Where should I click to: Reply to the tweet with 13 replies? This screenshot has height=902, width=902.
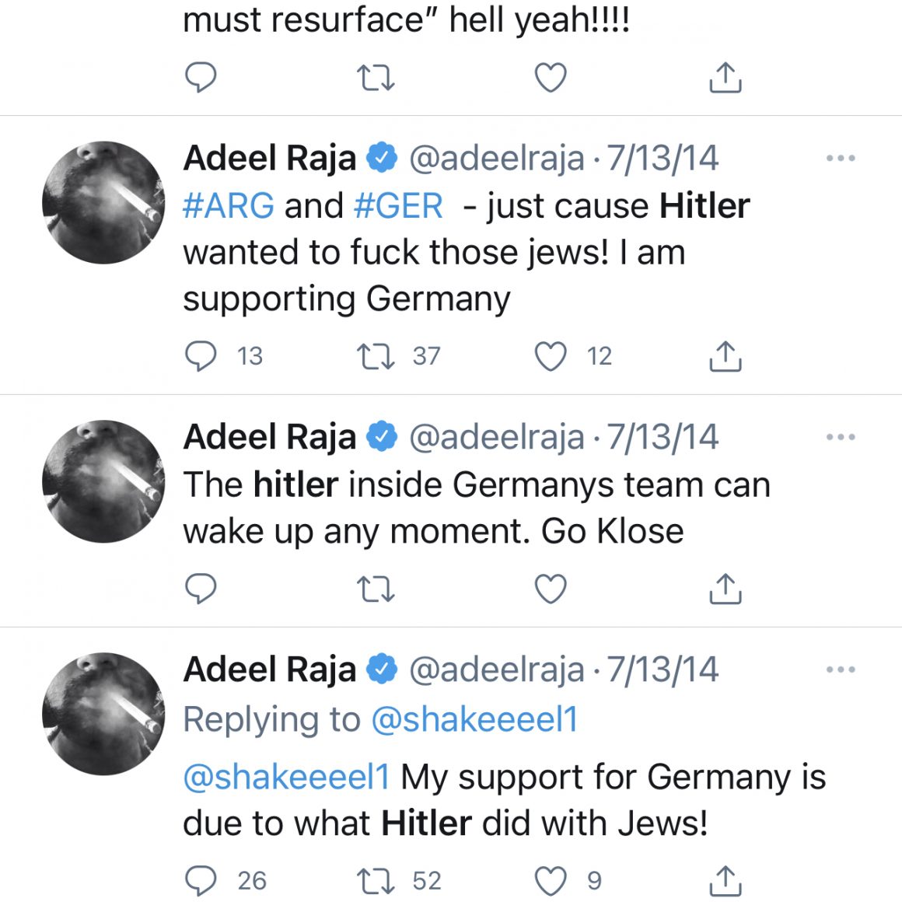pyautogui.click(x=201, y=356)
